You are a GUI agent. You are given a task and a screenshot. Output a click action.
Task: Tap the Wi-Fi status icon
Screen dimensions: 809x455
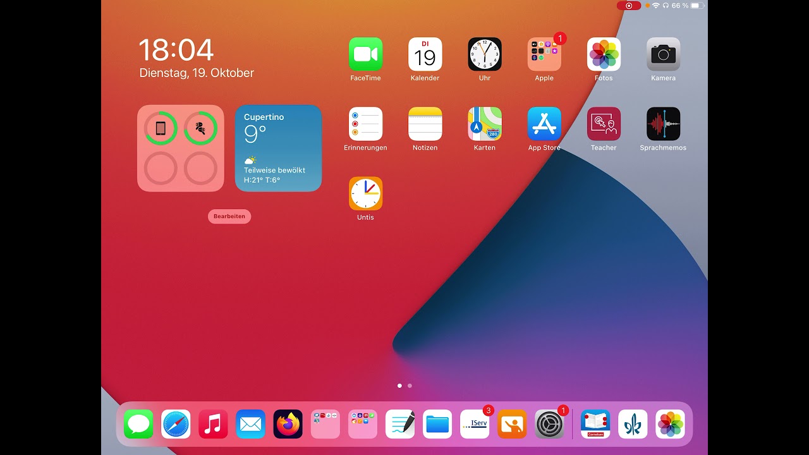[x=656, y=5]
